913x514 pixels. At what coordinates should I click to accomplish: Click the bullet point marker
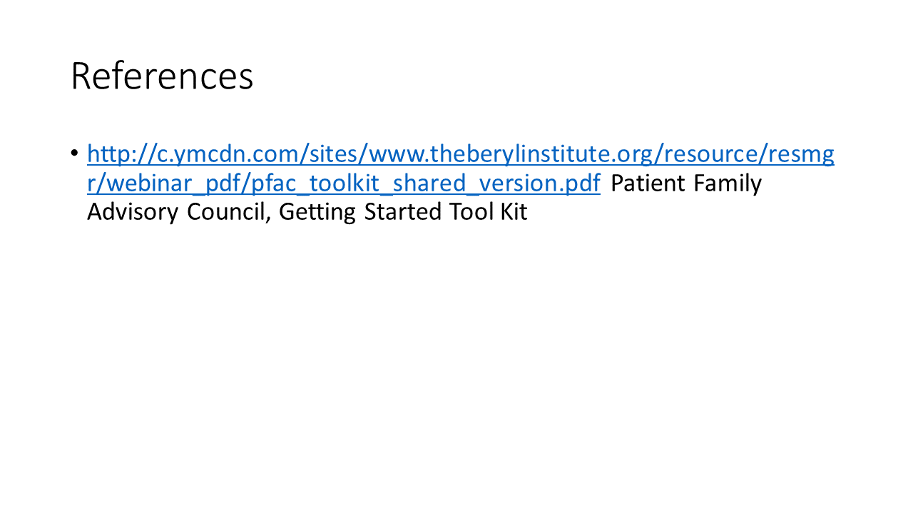[75, 153]
